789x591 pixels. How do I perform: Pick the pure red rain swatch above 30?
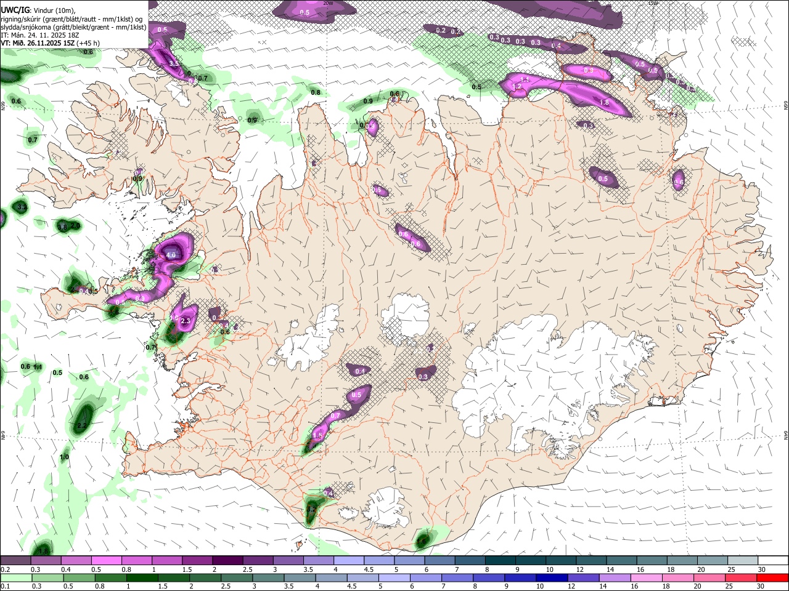[x=773, y=577]
